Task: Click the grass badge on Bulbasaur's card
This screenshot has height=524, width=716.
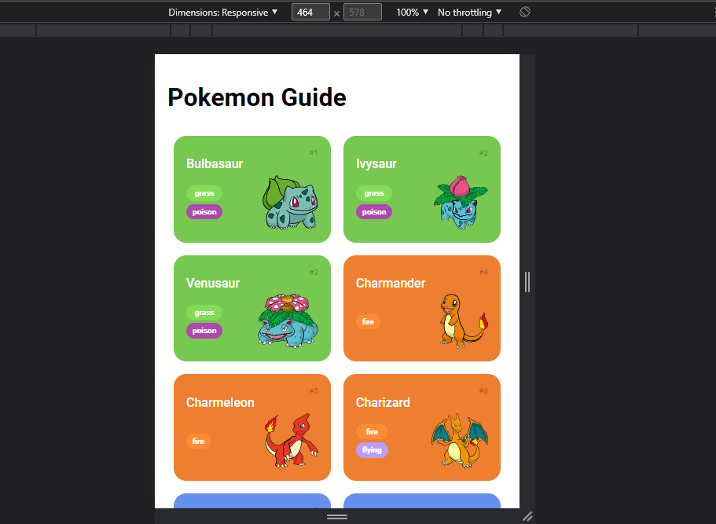Action: tap(204, 193)
